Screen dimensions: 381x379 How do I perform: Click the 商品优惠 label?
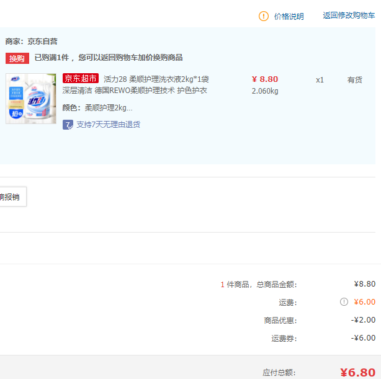(280, 320)
